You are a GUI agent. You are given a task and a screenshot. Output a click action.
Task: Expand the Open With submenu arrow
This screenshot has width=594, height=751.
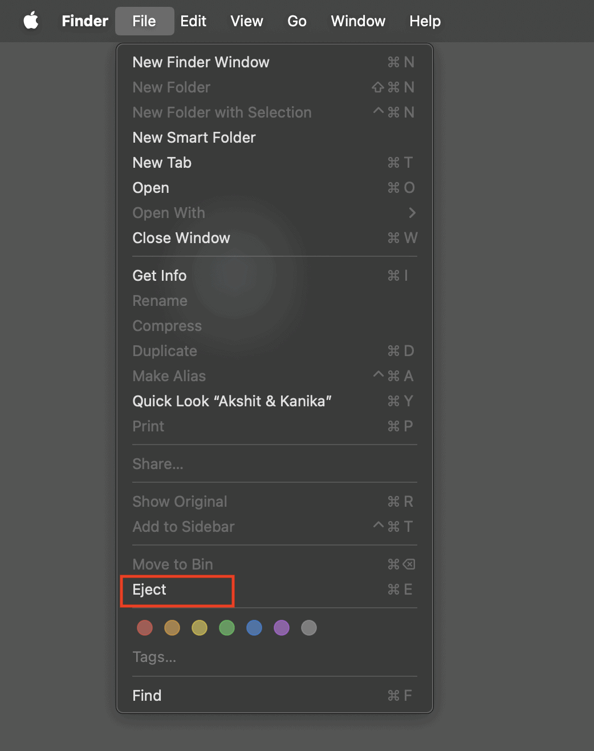[412, 213]
